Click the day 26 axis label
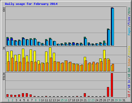Image resolution: width=132 pixels, height=103 pixels. (x=104, y=100)
